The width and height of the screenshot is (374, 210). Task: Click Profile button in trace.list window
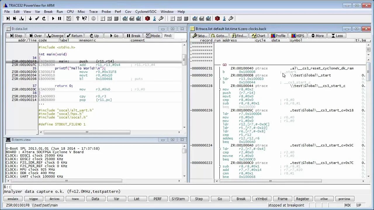(278, 36)
